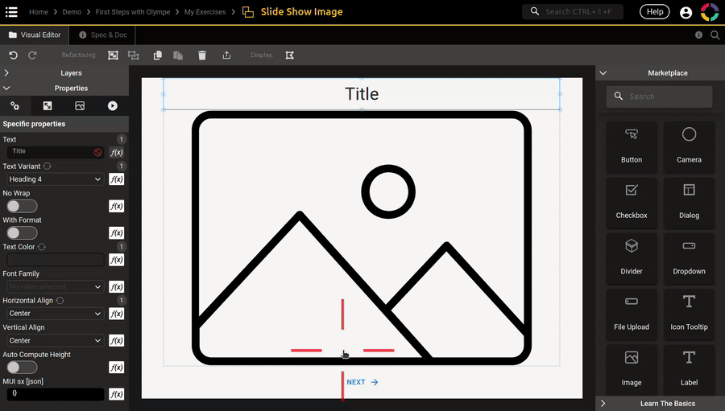Click the Undo arrow in the toolbar
The width and height of the screenshot is (725, 411).
tap(13, 55)
